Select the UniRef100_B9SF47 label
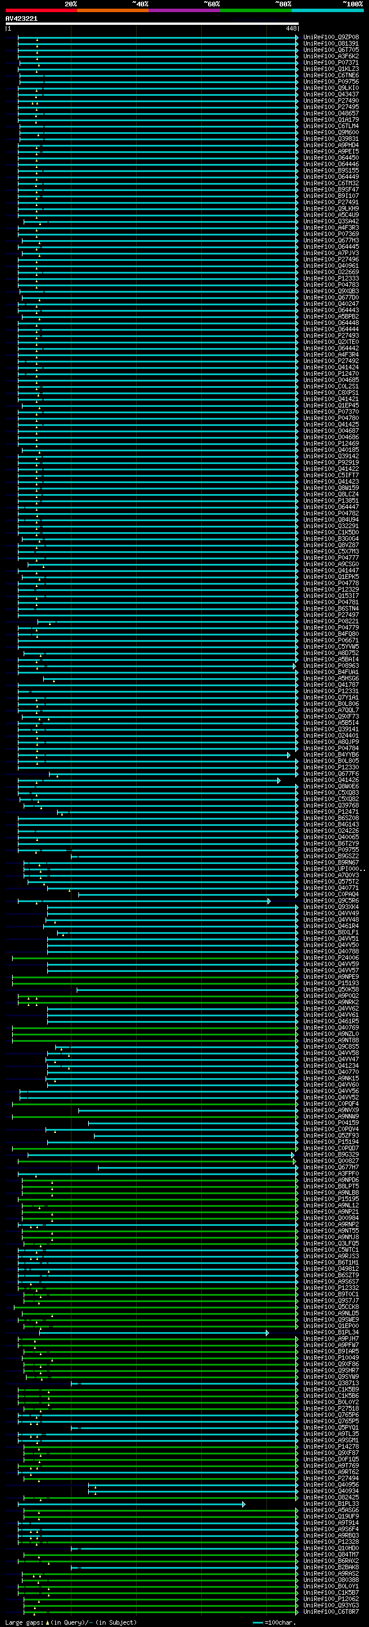The width and height of the screenshot is (369, 1627). pos(330,189)
